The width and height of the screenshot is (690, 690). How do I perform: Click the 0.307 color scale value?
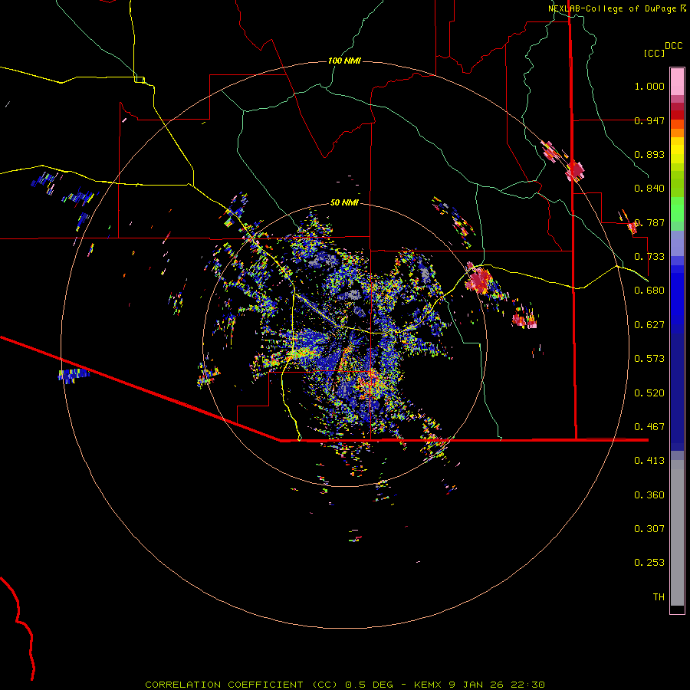tap(649, 529)
